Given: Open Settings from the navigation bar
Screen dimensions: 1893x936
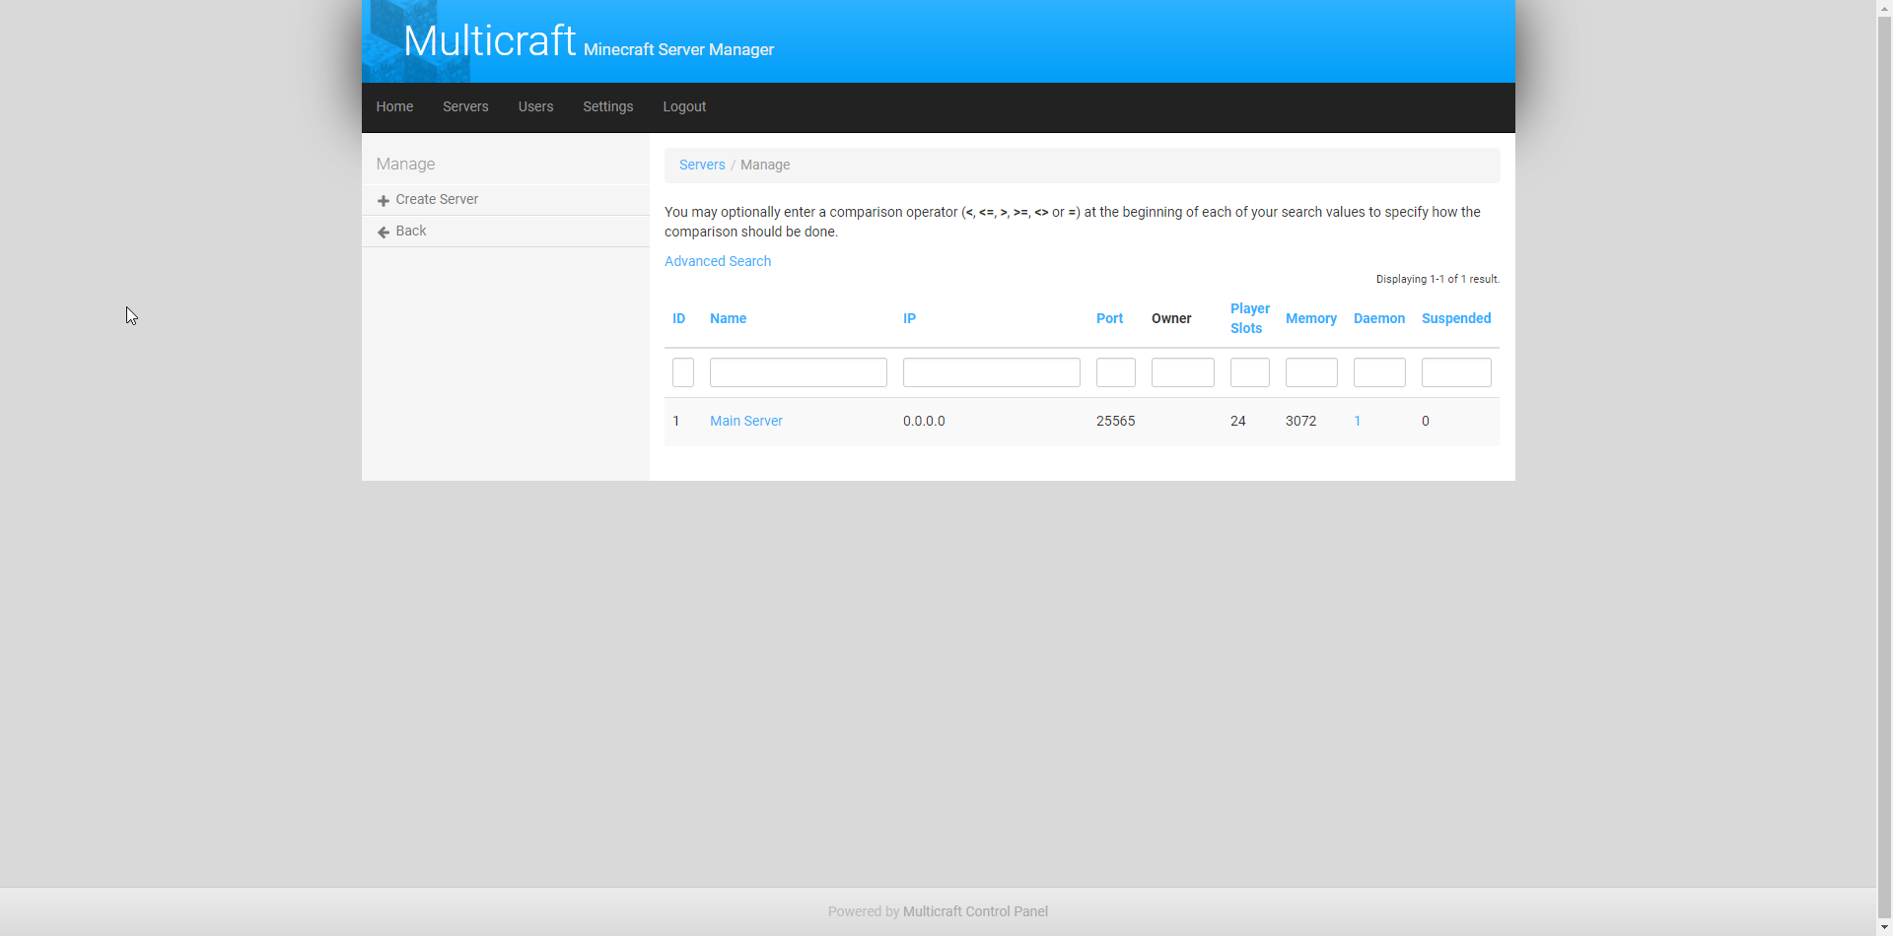Looking at the screenshot, I should coord(607,106).
